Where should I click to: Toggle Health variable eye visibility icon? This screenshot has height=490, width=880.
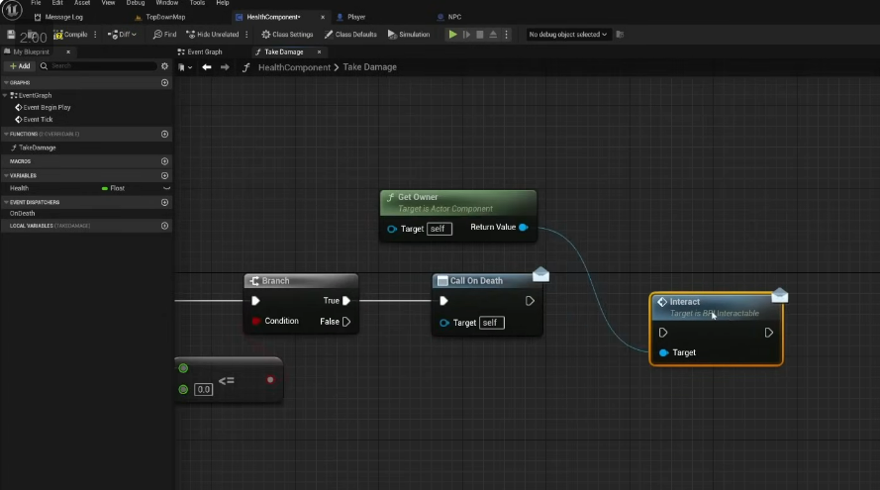[x=166, y=188]
